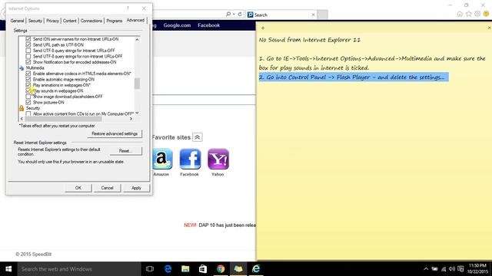Screen dimensions: 492x276
Task: Switch to Internet Explorer taskbar icon
Action: point(256,269)
